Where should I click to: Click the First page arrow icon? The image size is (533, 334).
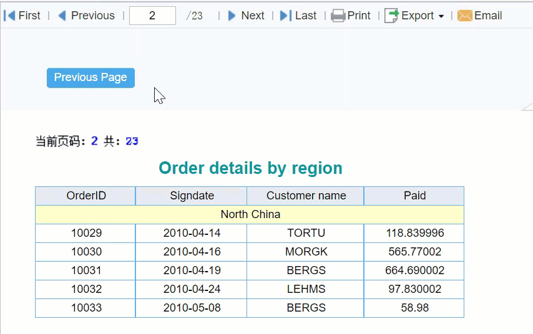click(9, 16)
